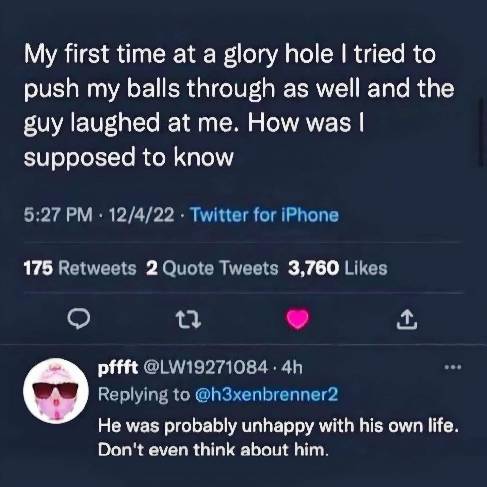View the 175 Retweets list
Viewport: 487px width, 487px height.
tap(80, 269)
